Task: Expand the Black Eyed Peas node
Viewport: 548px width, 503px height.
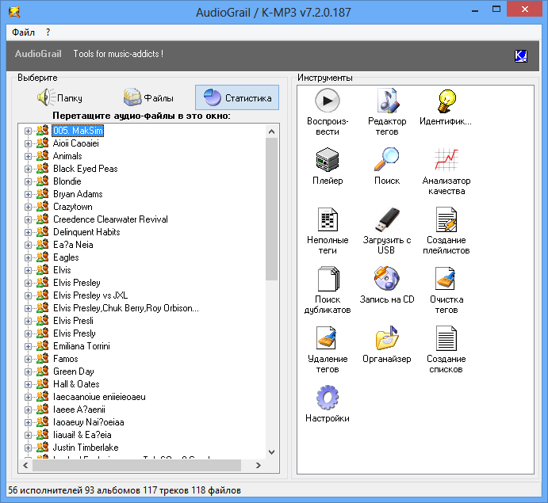Action: tap(28, 169)
